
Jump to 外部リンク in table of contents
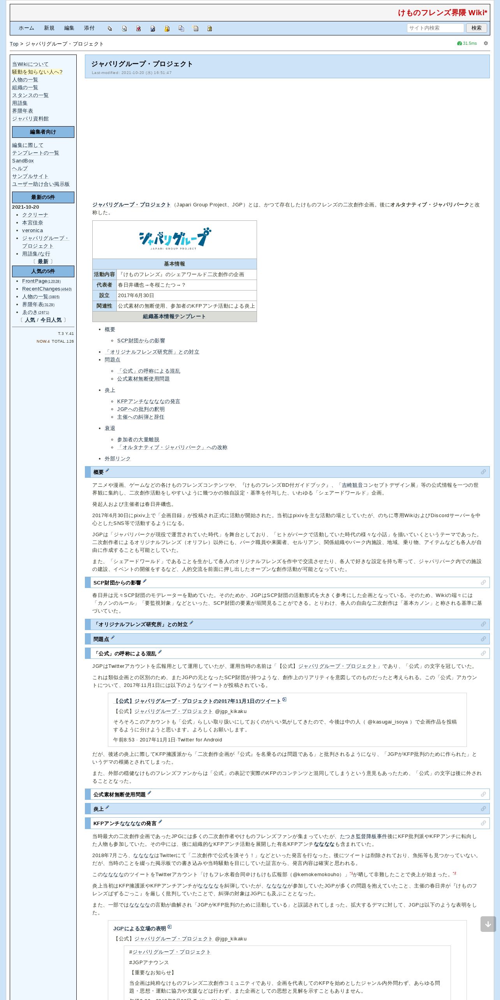point(118,459)
